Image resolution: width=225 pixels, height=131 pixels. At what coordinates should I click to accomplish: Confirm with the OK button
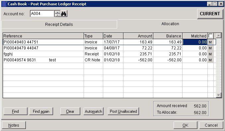click(186, 125)
